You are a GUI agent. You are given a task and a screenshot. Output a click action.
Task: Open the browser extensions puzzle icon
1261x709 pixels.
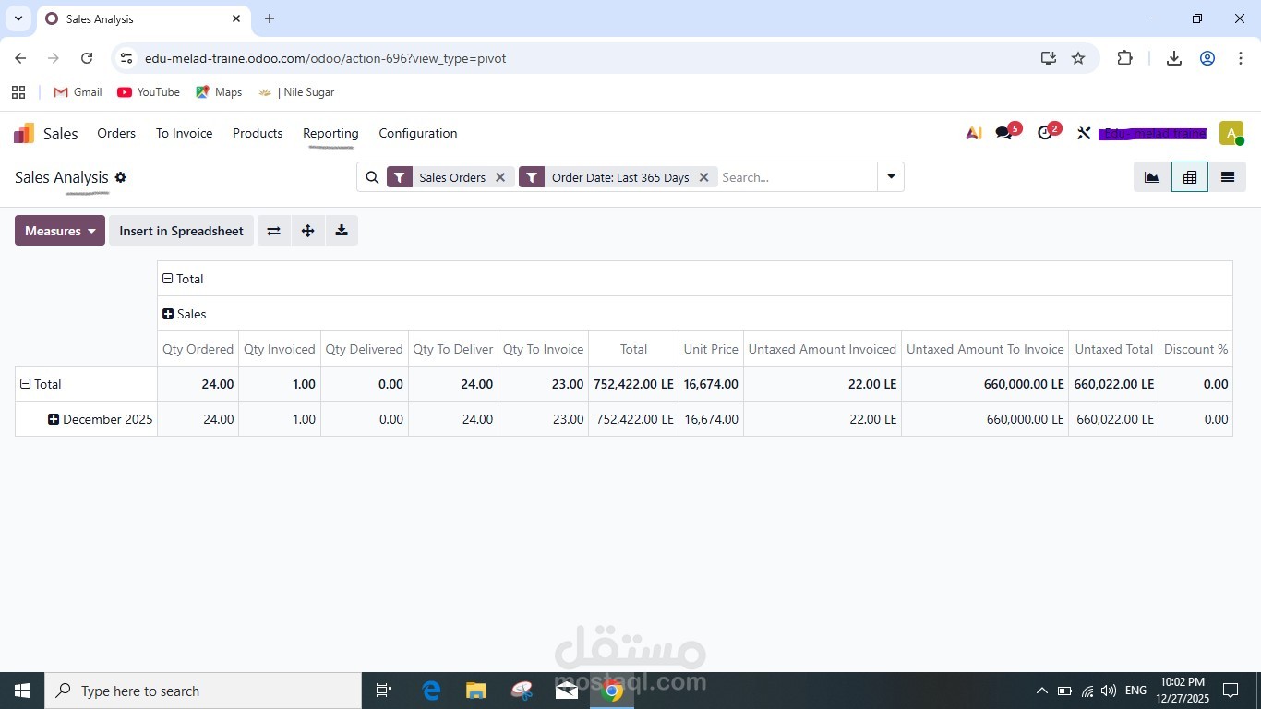click(x=1124, y=58)
